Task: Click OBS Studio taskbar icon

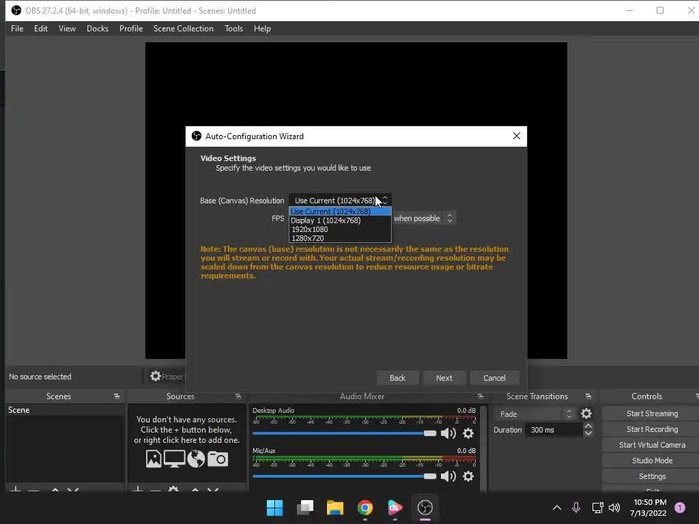Action: pyautogui.click(x=425, y=508)
